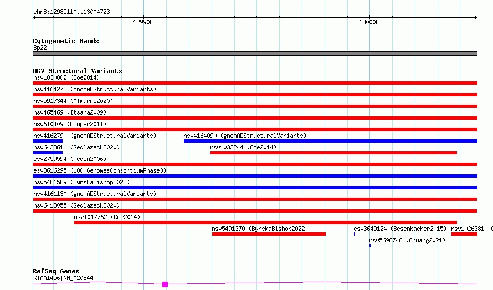Click the nsv1030002 (Coe2014) variant bar
The width and height of the screenshot is (493, 290).
pyautogui.click(x=255, y=83)
